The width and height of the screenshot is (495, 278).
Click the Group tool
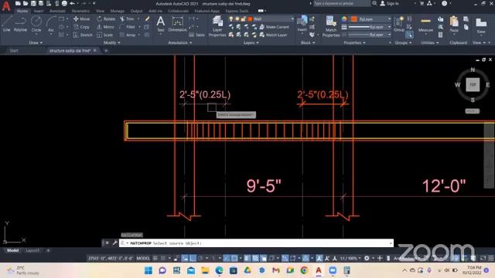pos(399,24)
